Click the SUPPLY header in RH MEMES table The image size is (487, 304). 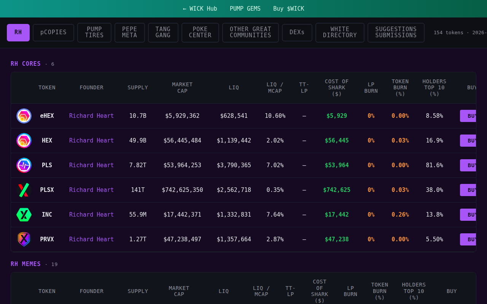click(x=138, y=291)
